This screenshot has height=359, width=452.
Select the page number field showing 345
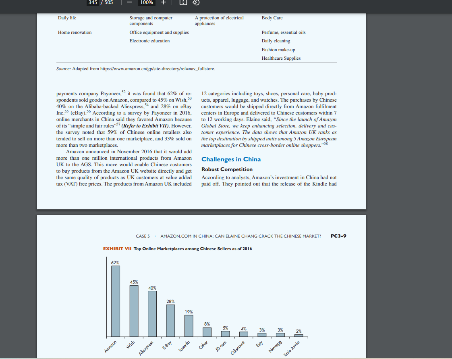tap(93, 2)
